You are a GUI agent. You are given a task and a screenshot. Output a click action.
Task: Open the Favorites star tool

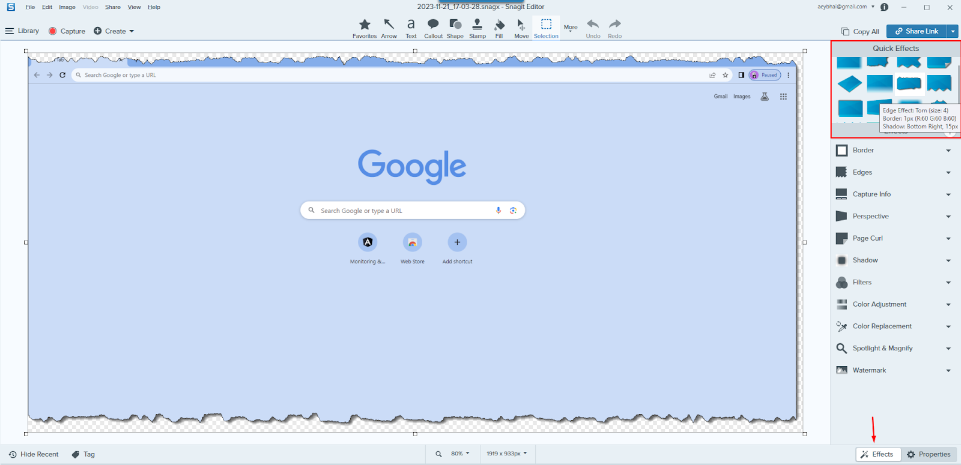click(x=365, y=28)
